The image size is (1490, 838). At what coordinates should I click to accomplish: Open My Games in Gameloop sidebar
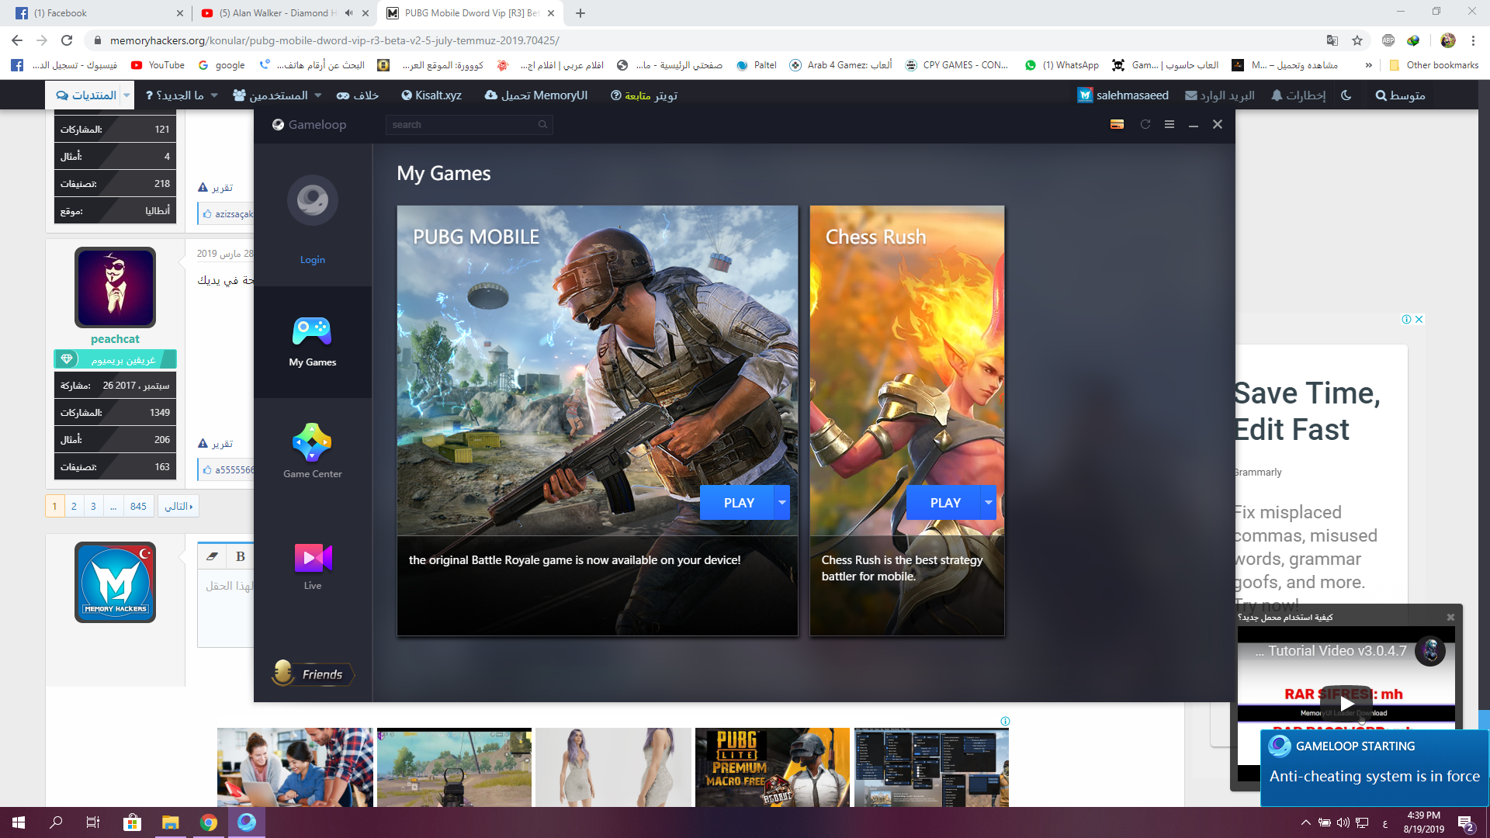tap(313, 342)
